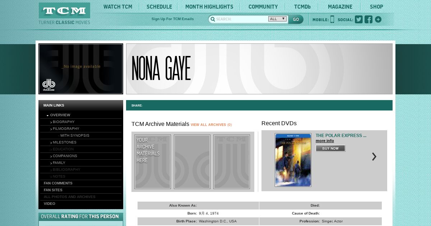The width and height of the screenshot is (431, 226).
Task: Open MAGAZINE menu
Action: 340,7
